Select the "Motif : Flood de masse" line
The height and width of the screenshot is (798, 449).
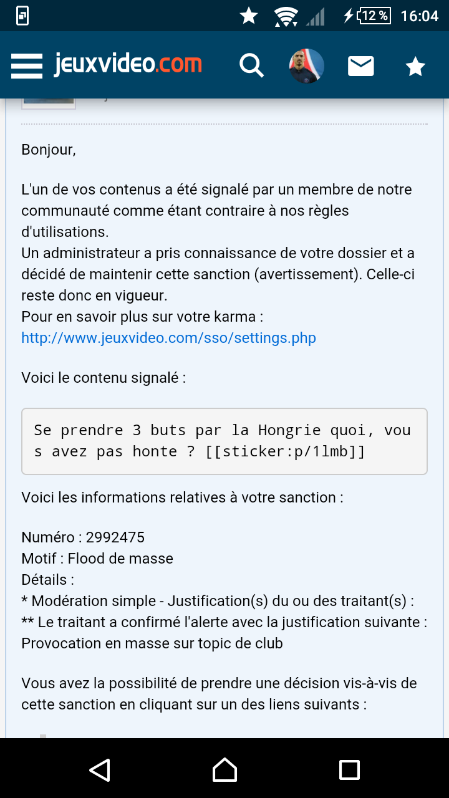pos(97,559)
